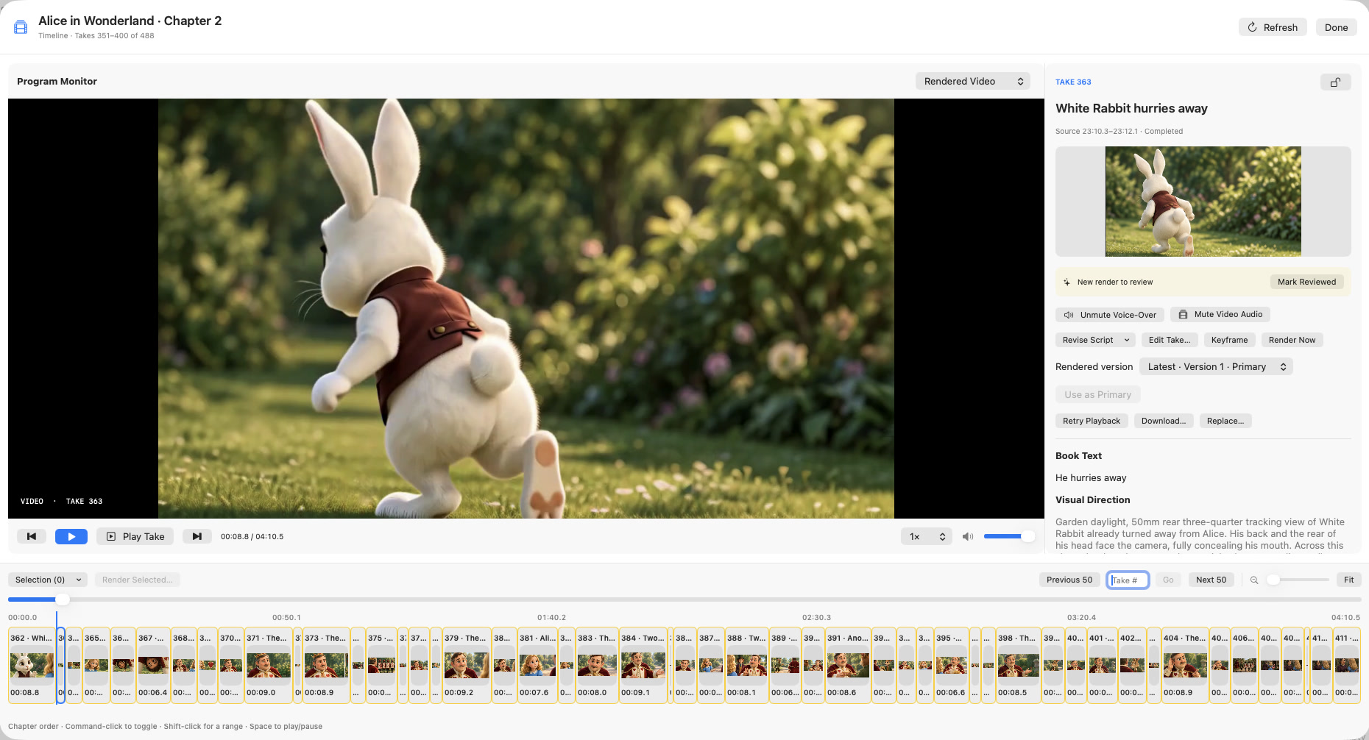Click the Play Take button
The width and height of the screenshot is (1369, 740).
click(135, 537)
